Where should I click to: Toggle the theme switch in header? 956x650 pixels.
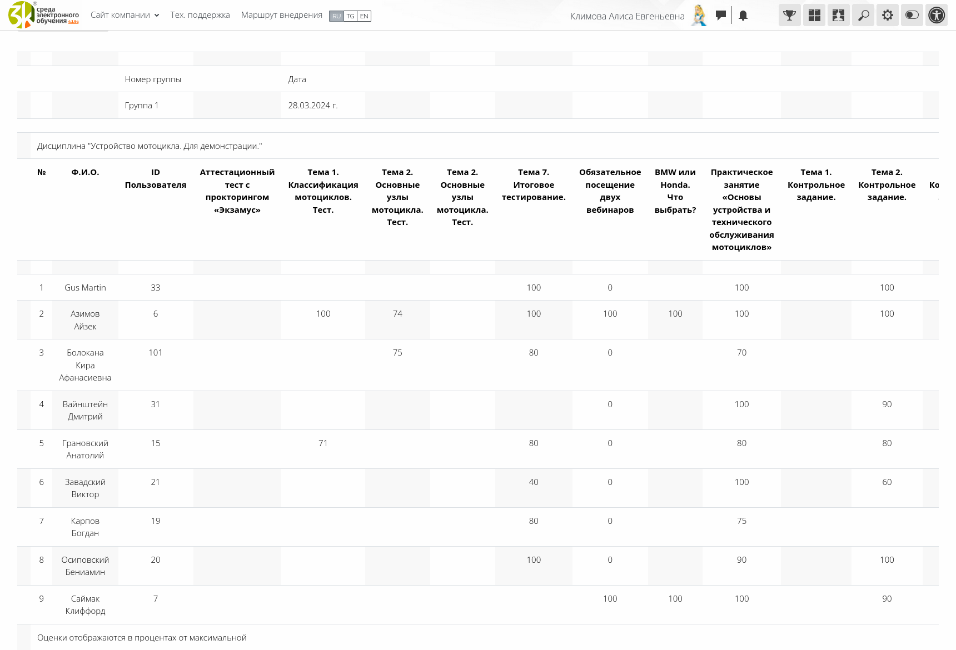click(912, 15)
